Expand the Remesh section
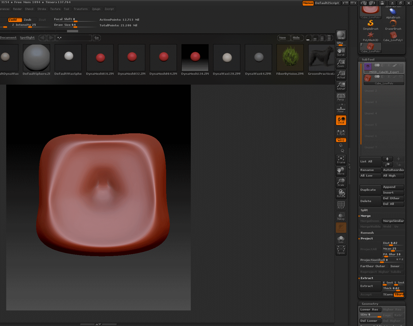The height and width of the screenshot is (326, 413). (x=367, y=233)
